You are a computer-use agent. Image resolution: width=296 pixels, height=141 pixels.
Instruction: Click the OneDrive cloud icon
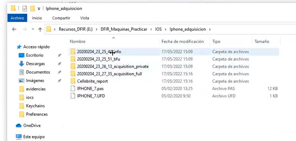(x=19, y=126)
